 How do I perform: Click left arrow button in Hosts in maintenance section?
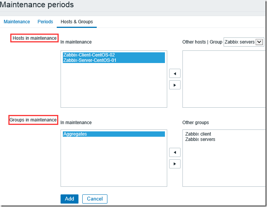click(175, 74)
